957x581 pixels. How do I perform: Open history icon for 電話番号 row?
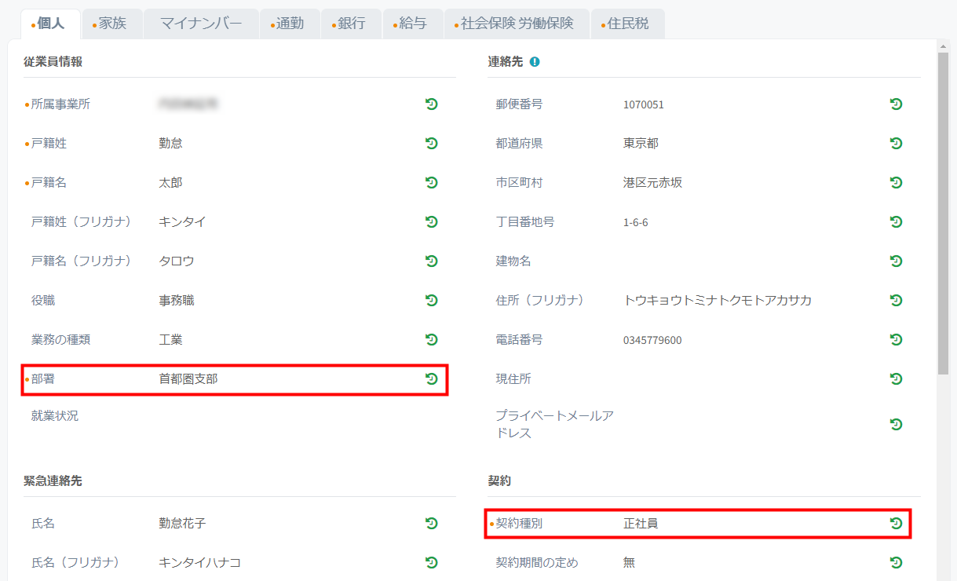click(x=896, y=339)
